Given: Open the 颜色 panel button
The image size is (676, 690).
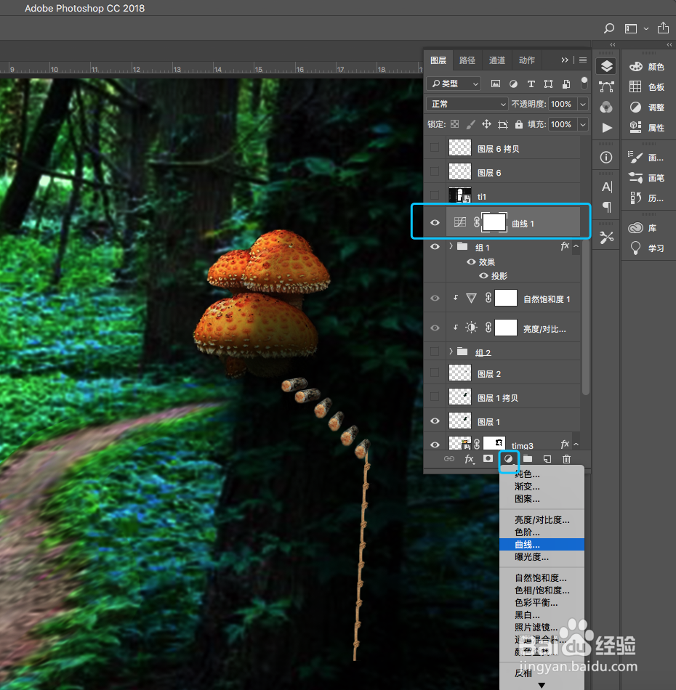Looking at the screenshot, I should click(648, 66).
